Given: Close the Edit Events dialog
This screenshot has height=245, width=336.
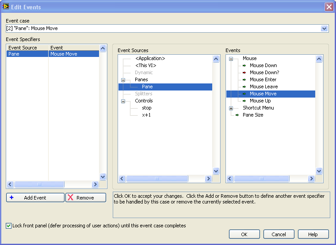Looking at the screenshot, I should pyautogui.click(x=329, y=7).
